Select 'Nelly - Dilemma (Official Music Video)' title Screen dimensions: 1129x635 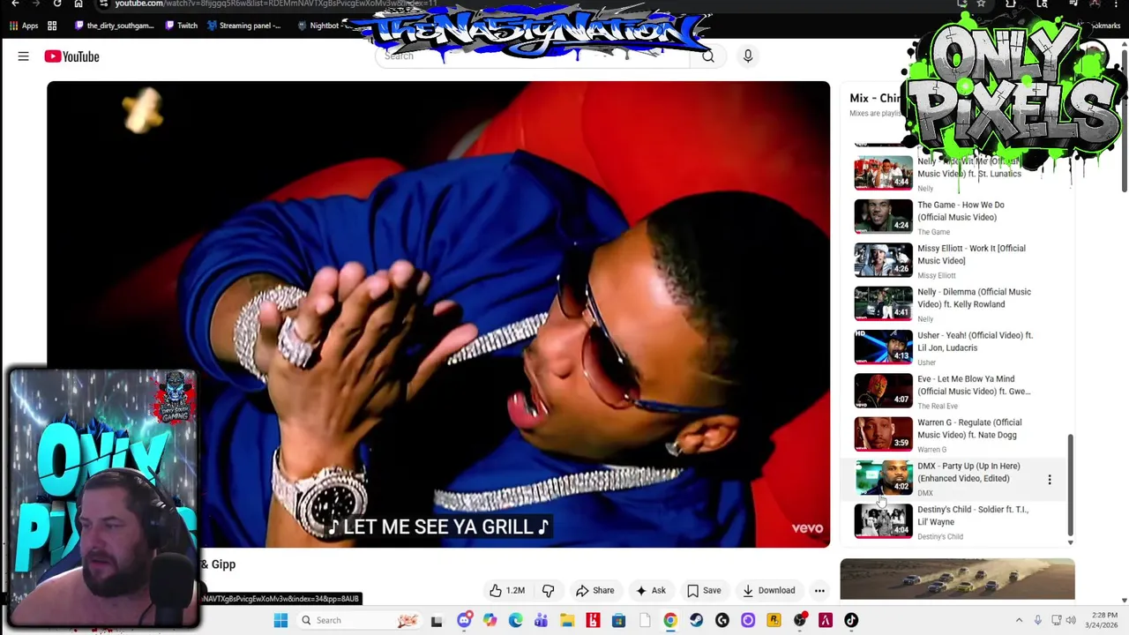coord(974,298)
